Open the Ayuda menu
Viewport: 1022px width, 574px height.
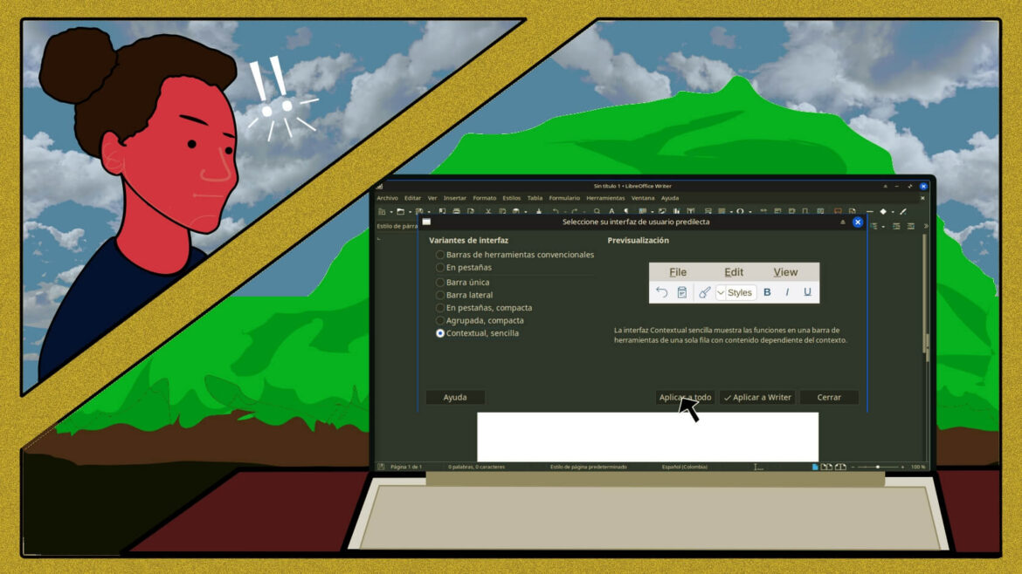(x=670, y=198)
